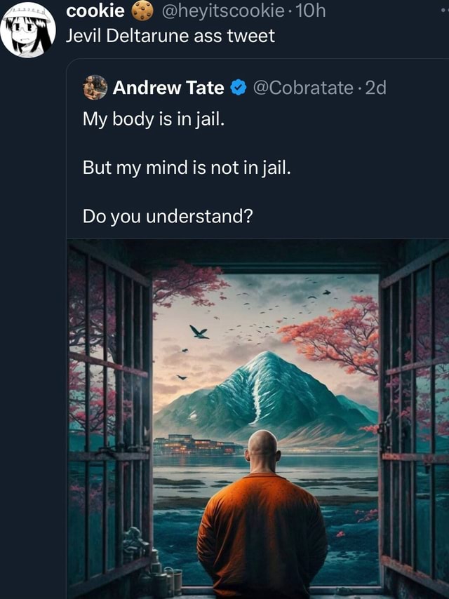Click the large flying bird in image
The width and height of the screenshot is (449, 599).
[199, 332]
